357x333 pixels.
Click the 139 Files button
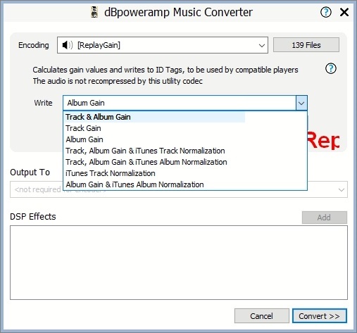[306, 45]
